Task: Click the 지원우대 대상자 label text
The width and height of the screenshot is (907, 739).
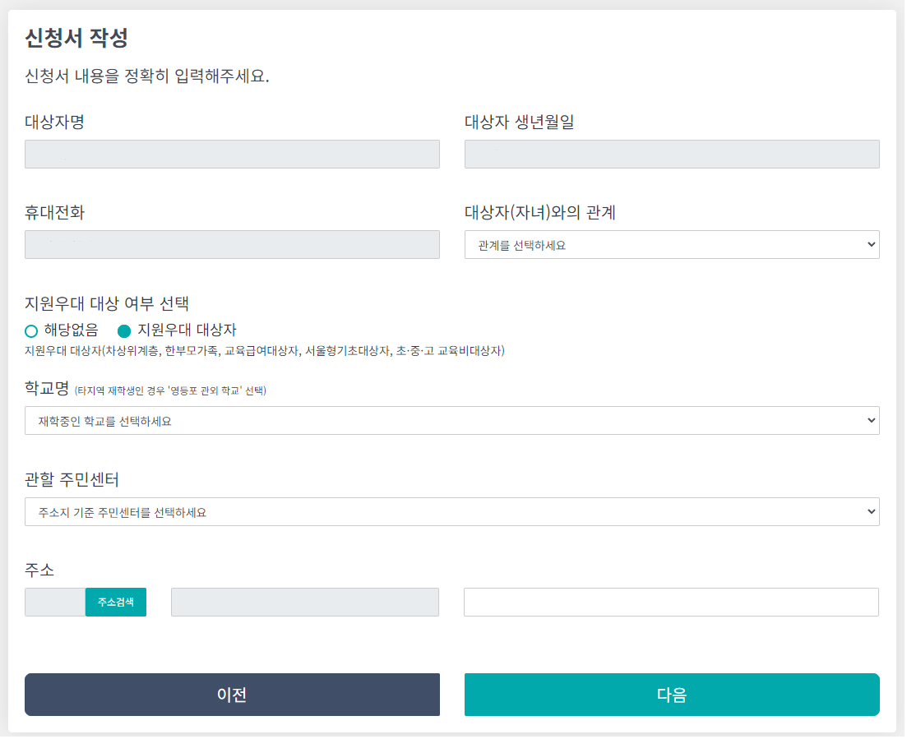Action: tap(187, 330)
